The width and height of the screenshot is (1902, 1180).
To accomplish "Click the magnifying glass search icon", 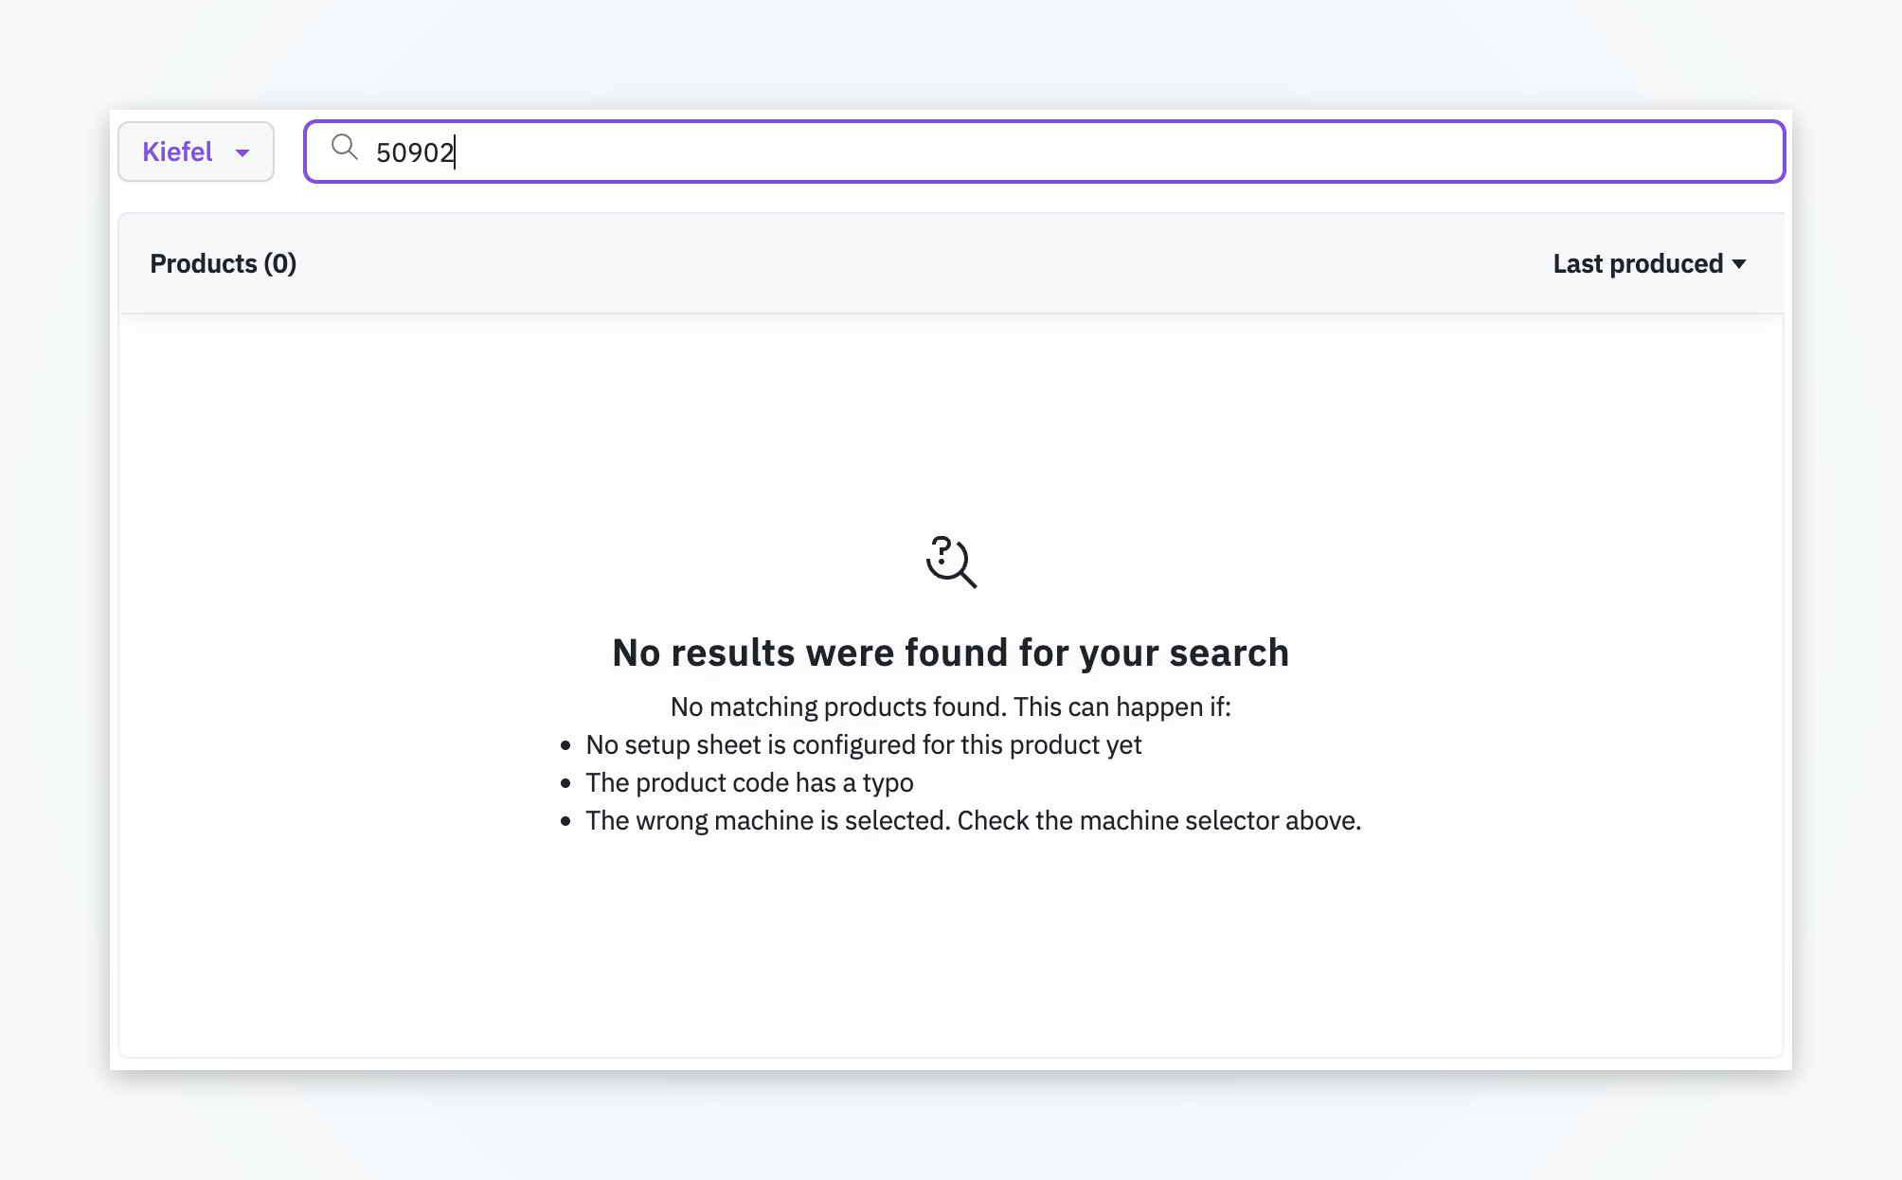I will [344, 148].
